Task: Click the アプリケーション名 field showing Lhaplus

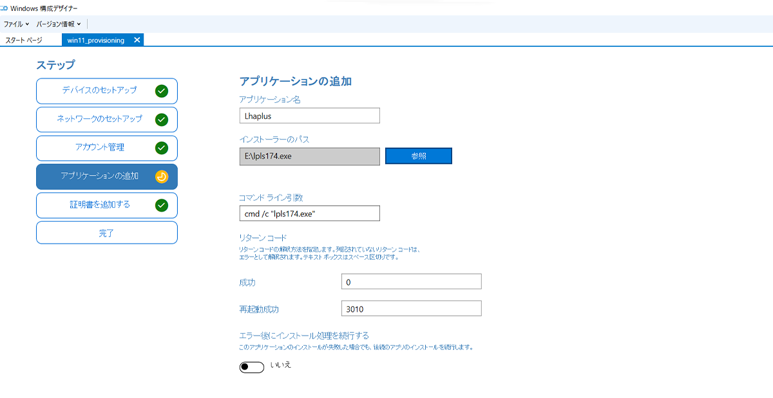Action: coord(309,115)
